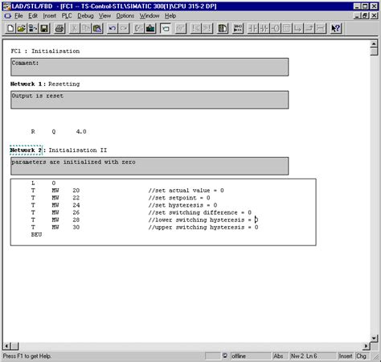Open the Debug menu
Viewport: 381px width, 362px height.
(85, 16)
